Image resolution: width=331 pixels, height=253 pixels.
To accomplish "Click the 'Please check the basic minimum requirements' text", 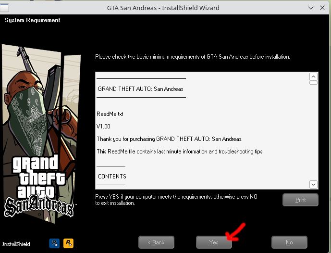I will pos(193,57).
